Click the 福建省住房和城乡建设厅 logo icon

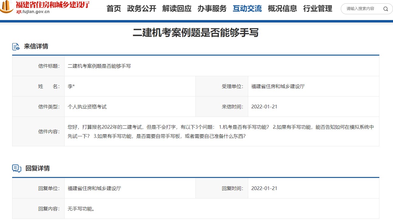[5, 7]
